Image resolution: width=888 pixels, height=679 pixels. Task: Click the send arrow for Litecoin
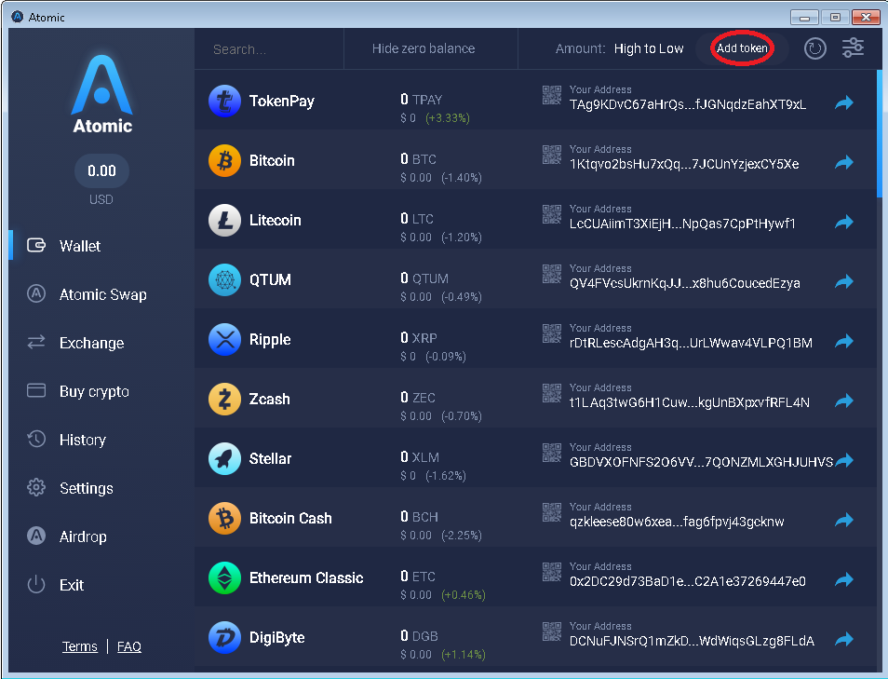pos(844,222)
